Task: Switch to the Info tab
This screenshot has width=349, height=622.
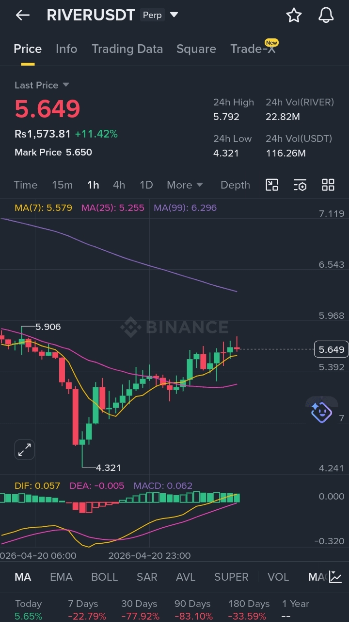Action: coord(66,49)
